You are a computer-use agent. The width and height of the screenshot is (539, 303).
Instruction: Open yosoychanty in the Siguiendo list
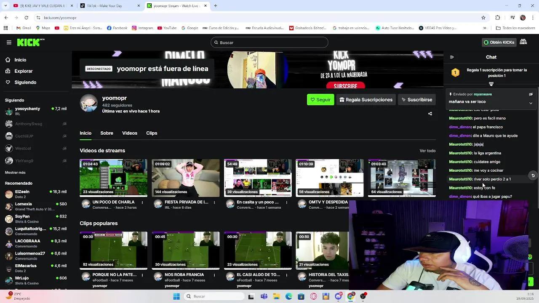[35, 111]
